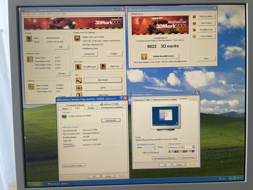Open the Start menu
The image size is (253, 190).
[34, 184]
